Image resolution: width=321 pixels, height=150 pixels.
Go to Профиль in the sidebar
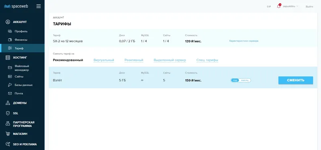point(21,31)
